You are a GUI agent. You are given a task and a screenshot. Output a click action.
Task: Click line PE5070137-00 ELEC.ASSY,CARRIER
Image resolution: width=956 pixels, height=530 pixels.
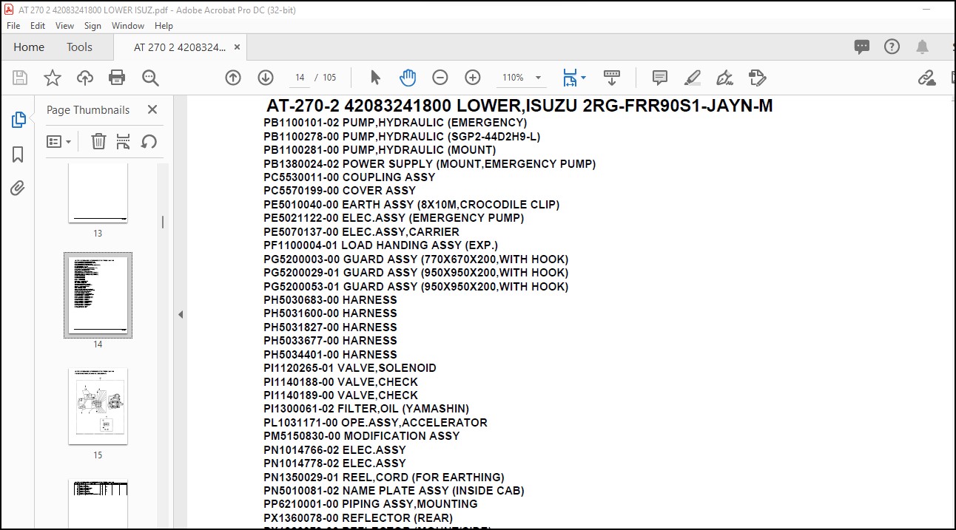click(361, 232)
